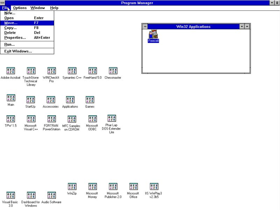Open the Audio Software group icon
The height and width of the screenshot is (210, 280).
point(51,195)
